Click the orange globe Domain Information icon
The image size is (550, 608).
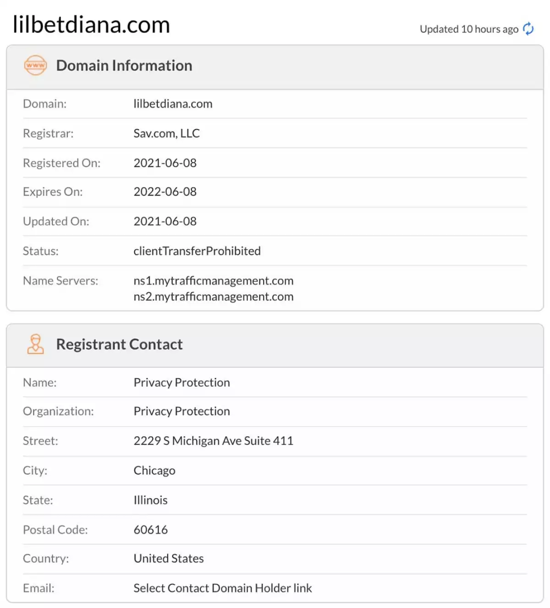click(35, 65)
